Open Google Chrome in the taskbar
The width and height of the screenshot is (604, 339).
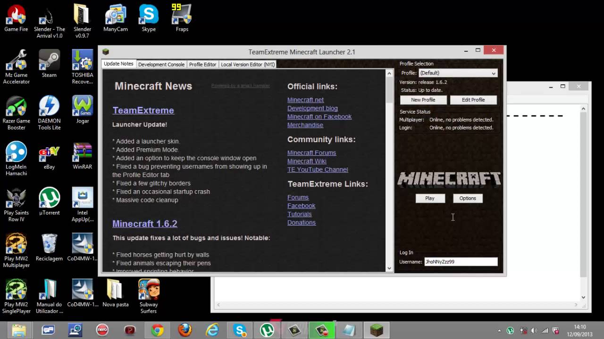coord(157,330)
